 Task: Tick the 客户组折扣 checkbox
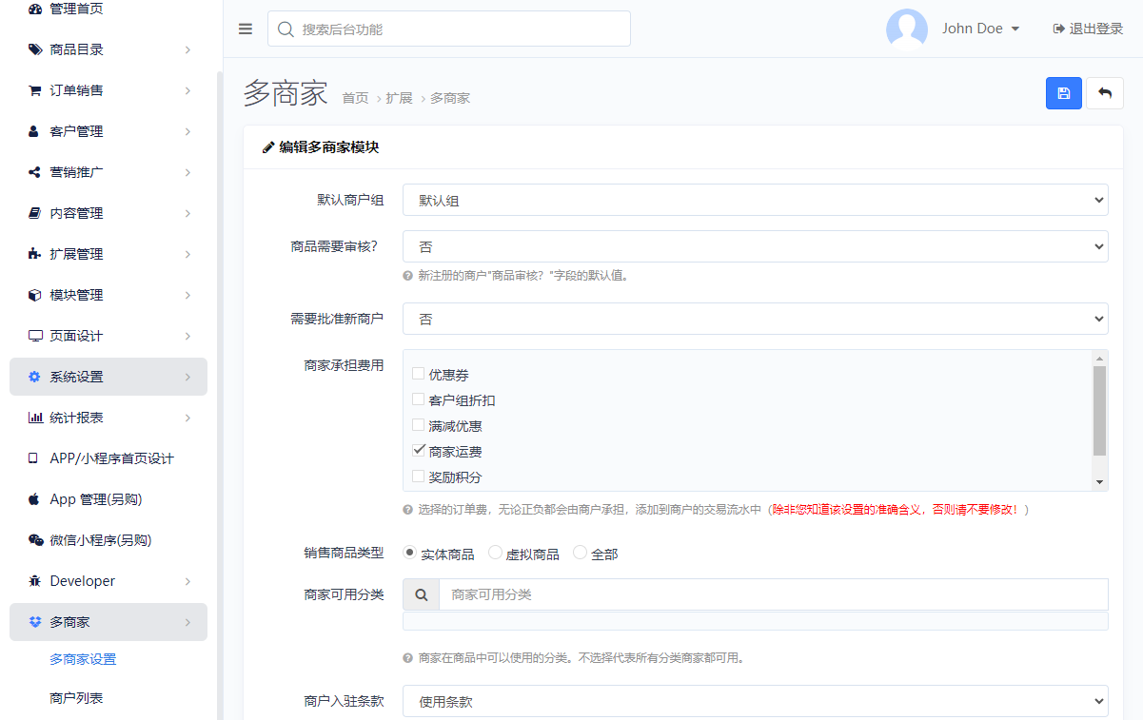click(x=418, y=399)
